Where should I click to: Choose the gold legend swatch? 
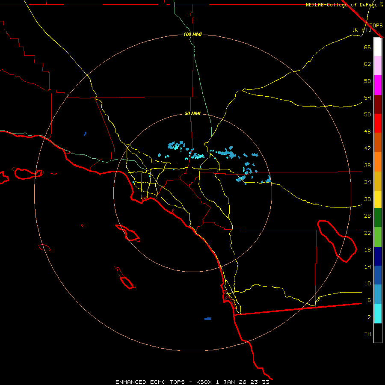click(378, 181)
